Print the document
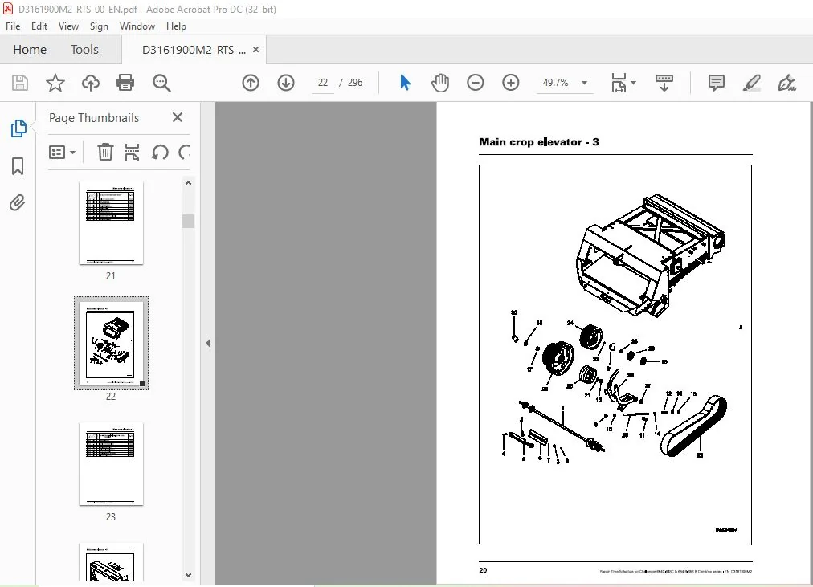Screen dimensions: 813x587 (125, 83)
